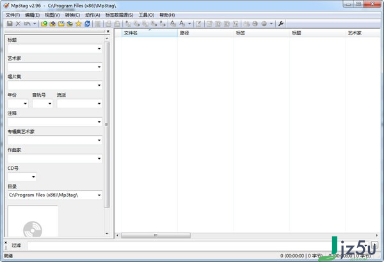384x262 pixels.
Task: Sort by the 路径 column header
Action: coord(205,33)
